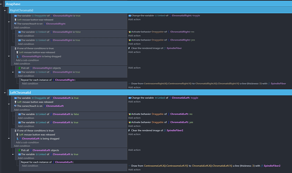Screen dimensions: 292x173
Task: Click the behavior icon on "Activate behavior Draggable of ChromatidLeft: no"
Action: click(x=130, y=114)
